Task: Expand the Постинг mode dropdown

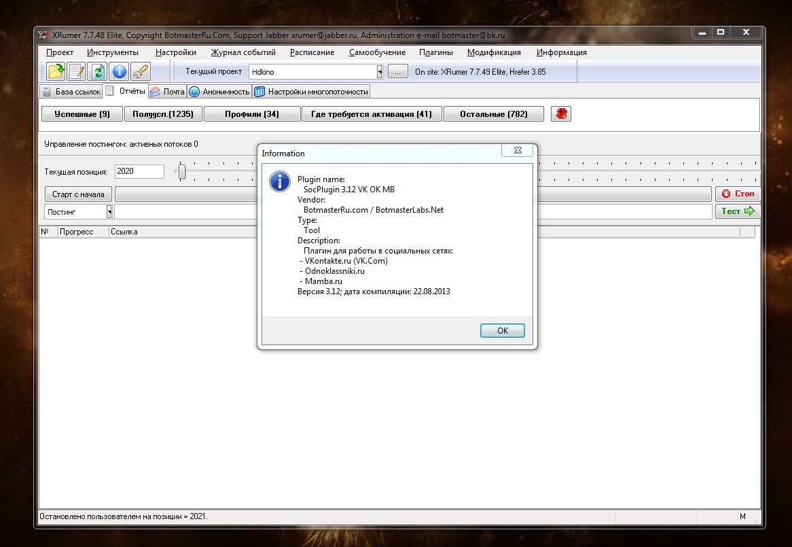Action: click(109, 211)
